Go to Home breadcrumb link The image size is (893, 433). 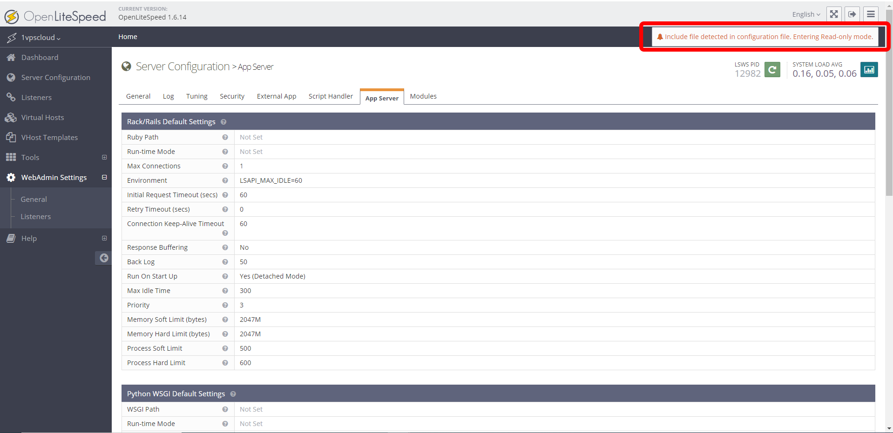click(128, 37)
